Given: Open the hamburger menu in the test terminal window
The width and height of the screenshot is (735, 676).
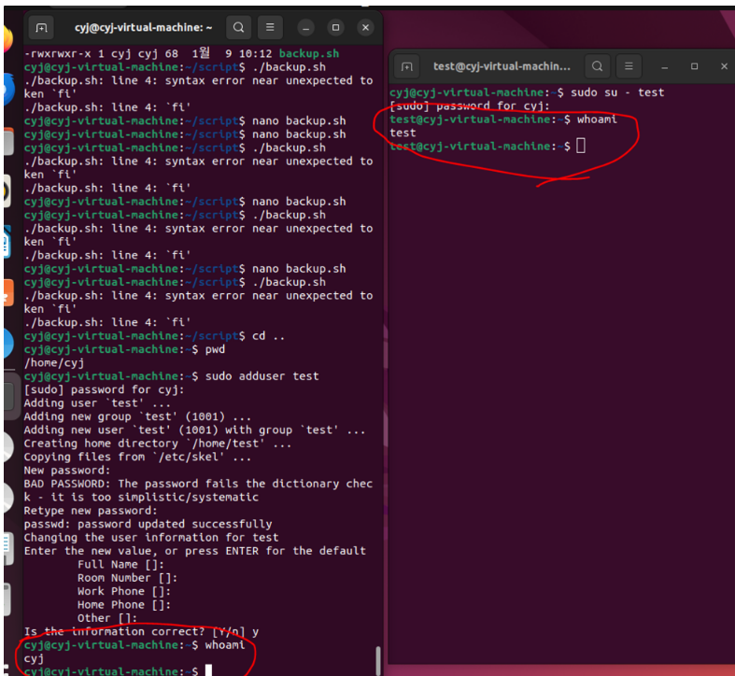Looking at the screenshot, I should click(x=629, y=66).
